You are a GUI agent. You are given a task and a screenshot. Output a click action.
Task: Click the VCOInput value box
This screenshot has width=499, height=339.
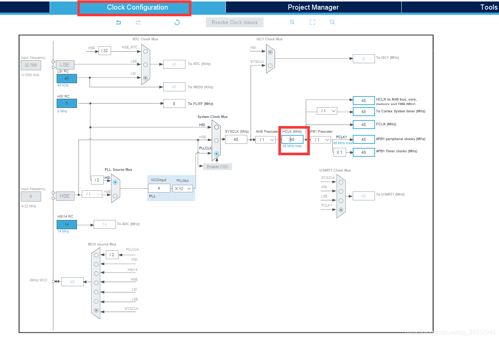click(159, 188)
